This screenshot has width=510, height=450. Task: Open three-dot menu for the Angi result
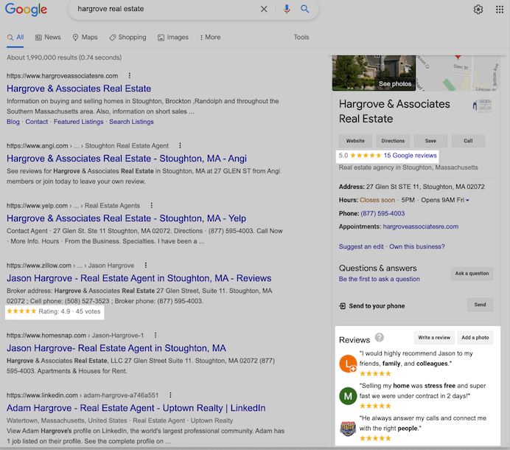point(180,145)
